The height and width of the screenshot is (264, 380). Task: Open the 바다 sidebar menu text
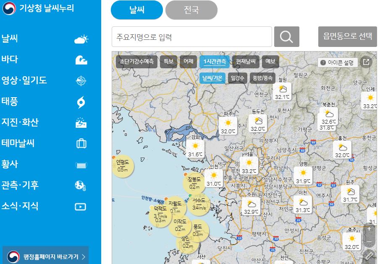click(10, 59)
